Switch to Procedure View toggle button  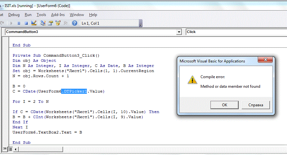5,149
